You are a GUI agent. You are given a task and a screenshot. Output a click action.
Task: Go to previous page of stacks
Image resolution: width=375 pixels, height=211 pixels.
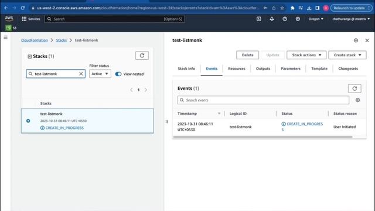pos(131,90)
